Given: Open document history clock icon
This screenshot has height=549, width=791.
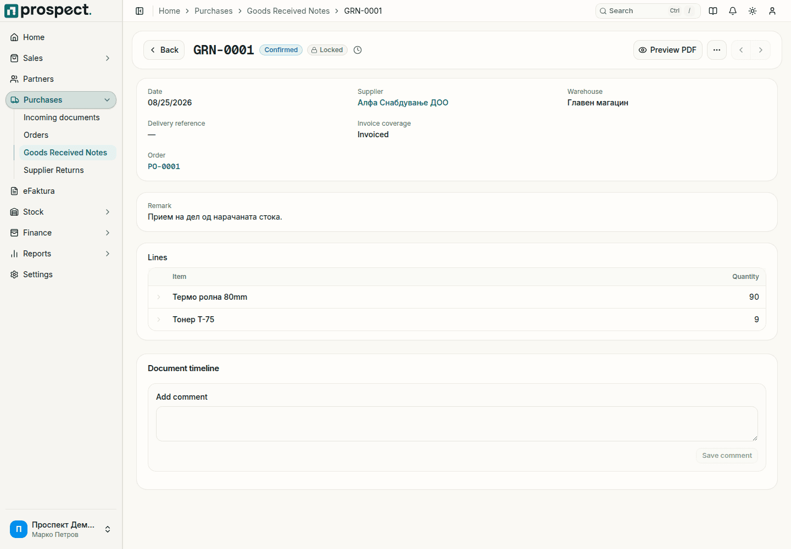Looking at the screenshot, I should pyautogui.click(x=358, y=50).
